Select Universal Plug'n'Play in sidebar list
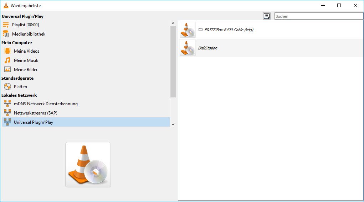The image size is (364, 202). (86, 122)
